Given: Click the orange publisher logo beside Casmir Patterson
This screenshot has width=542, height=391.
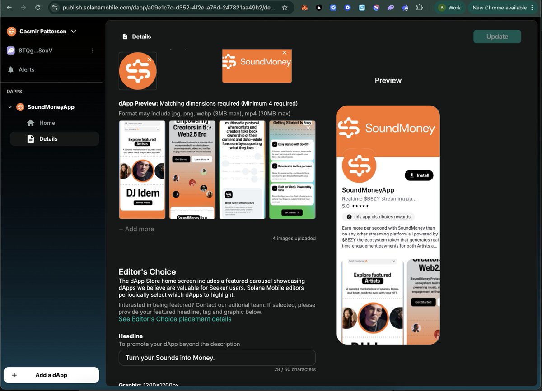Looking at the screenshot, I should pos(11,32).
